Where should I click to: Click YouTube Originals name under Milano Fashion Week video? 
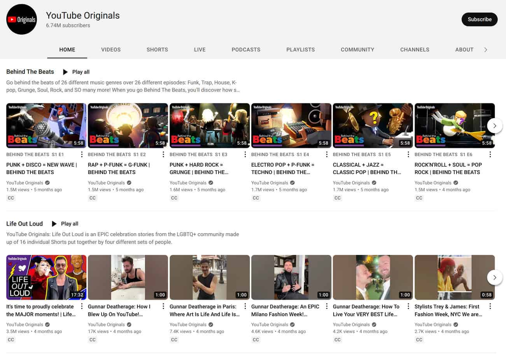click(x=270, y=325)
